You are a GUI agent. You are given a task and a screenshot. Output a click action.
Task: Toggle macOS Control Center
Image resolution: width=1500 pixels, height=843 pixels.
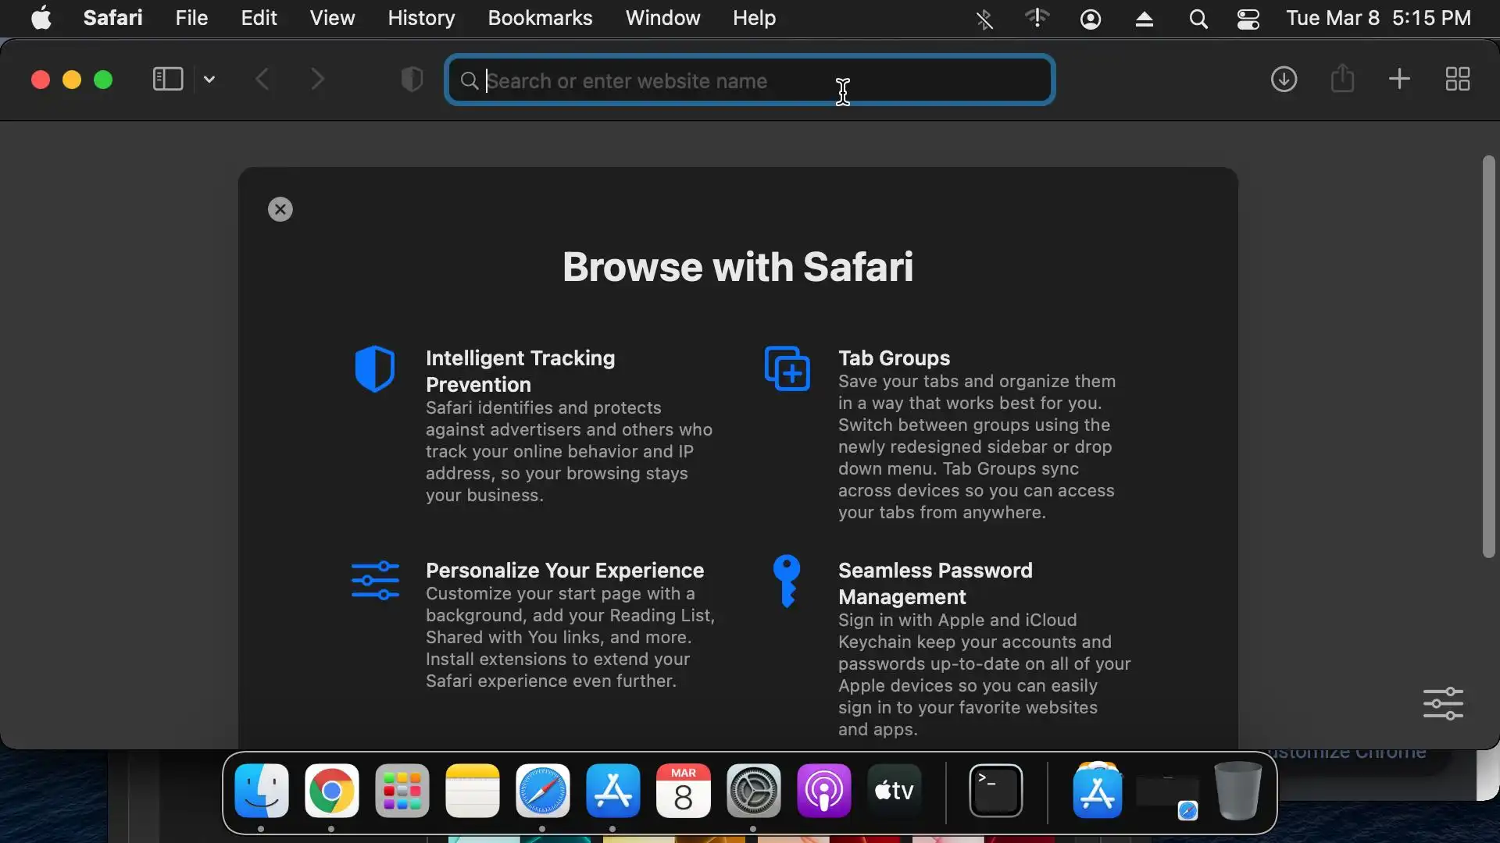tap(1248, 19)
